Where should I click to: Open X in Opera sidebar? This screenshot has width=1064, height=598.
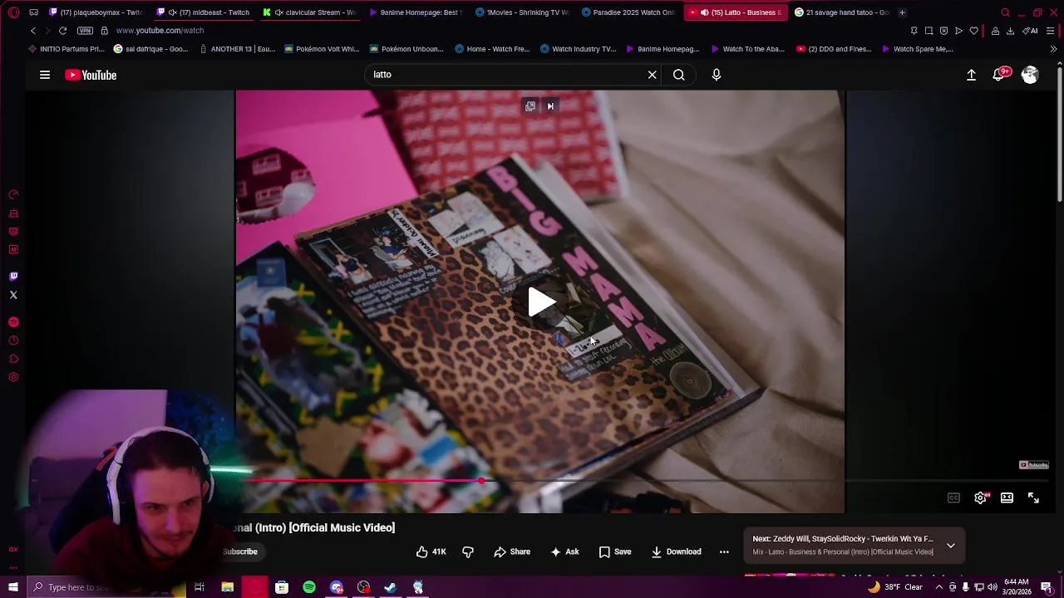pyautogui.click(x=13, y=295)
